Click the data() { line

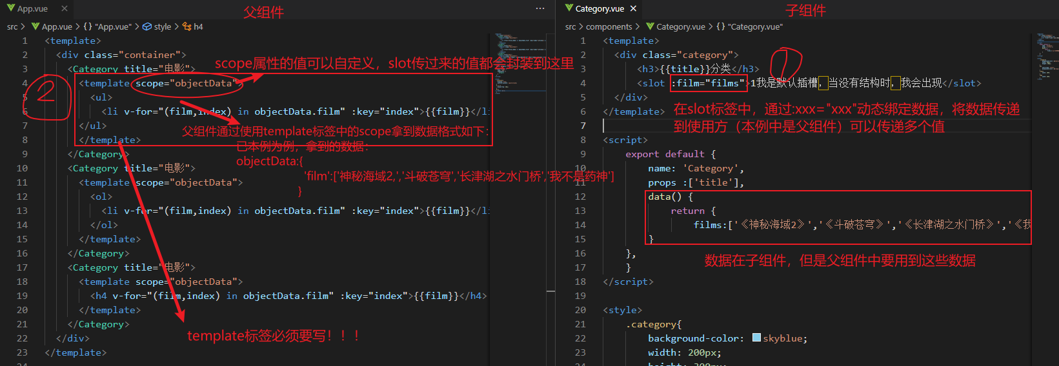[671, 197]
